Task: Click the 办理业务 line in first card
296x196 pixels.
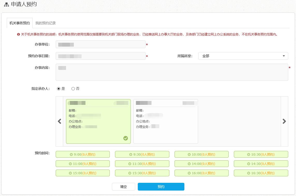Action: click(83, 127)
